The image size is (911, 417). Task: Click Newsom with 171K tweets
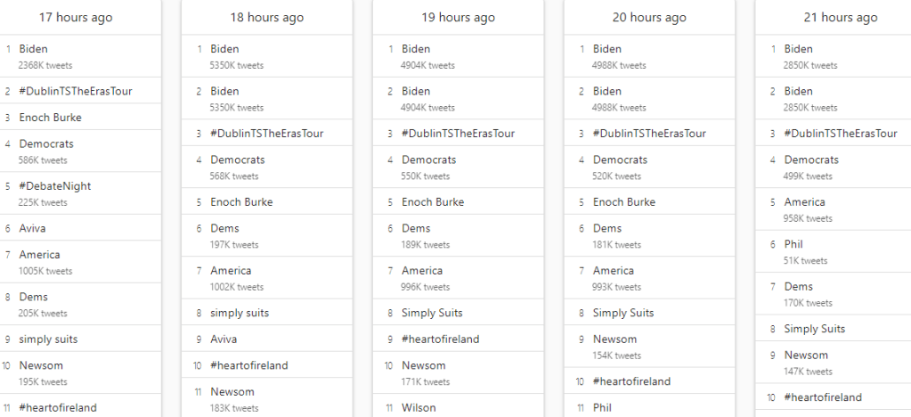click(424, 365)
